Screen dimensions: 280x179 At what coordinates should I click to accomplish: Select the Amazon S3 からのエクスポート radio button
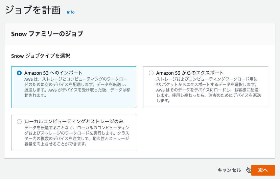tap(151, 73)
